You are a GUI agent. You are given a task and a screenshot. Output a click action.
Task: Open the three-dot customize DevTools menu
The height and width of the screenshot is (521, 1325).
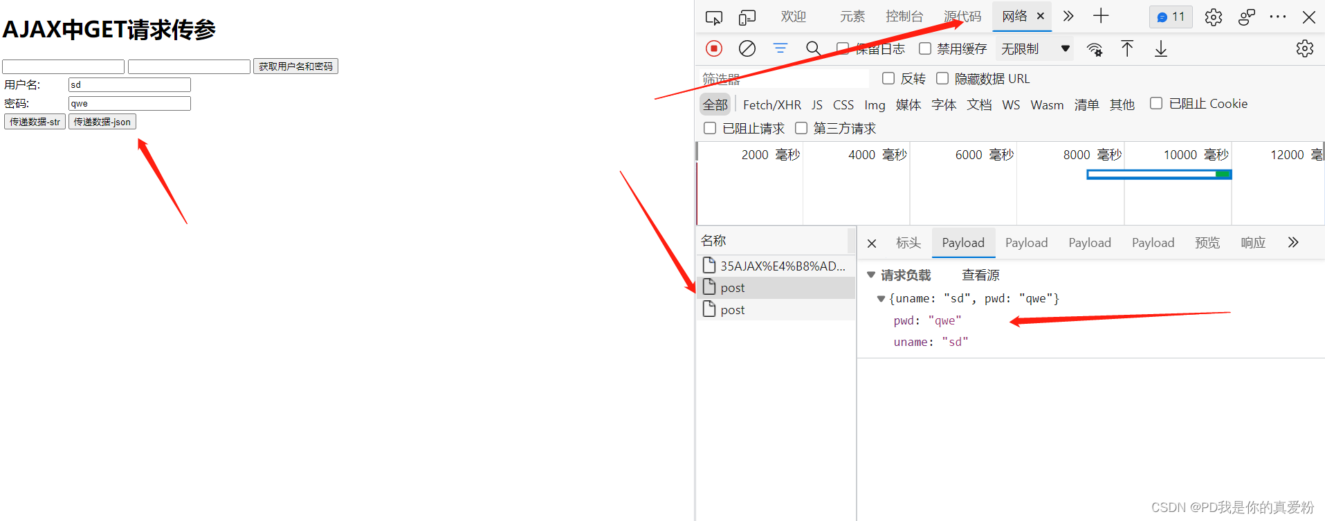click(1278, 17)
